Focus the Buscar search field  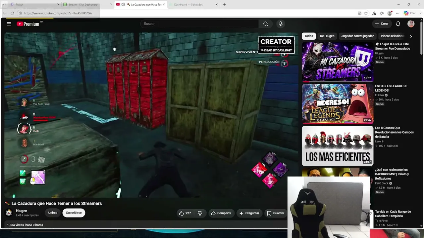(199, 24)
